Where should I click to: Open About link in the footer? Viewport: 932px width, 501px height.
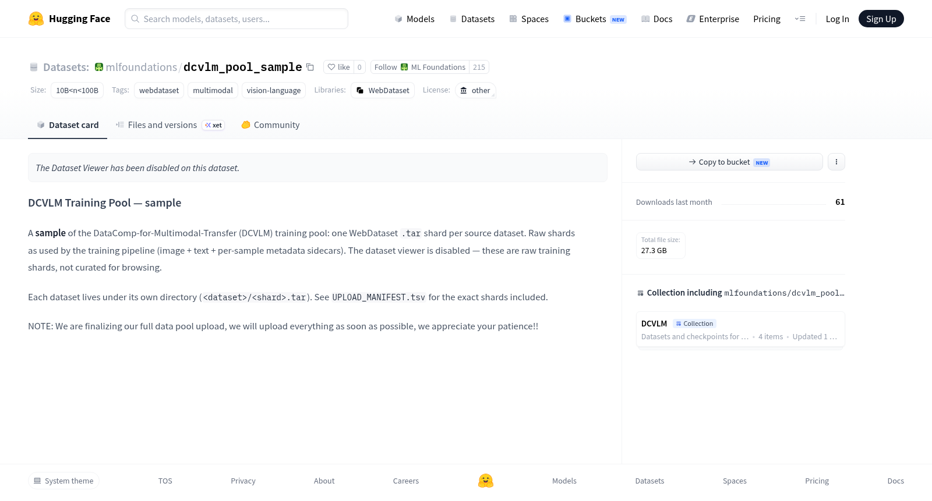click(x=324, y=481)
